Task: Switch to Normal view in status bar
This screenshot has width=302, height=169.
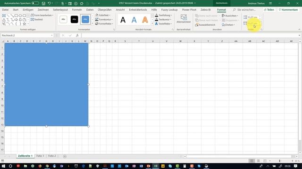Action: [252, 161]
